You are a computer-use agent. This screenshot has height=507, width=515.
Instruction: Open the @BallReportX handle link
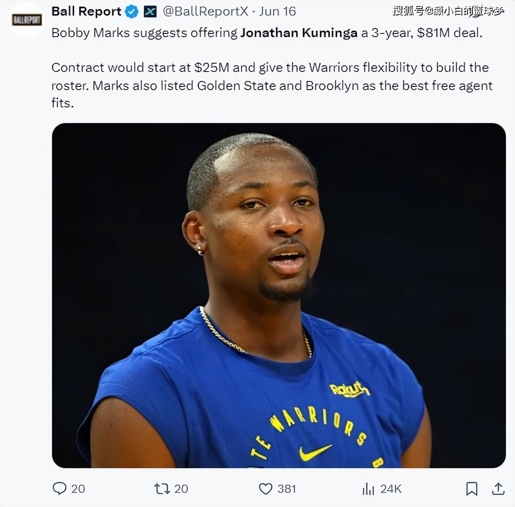[x=206, y=12]
